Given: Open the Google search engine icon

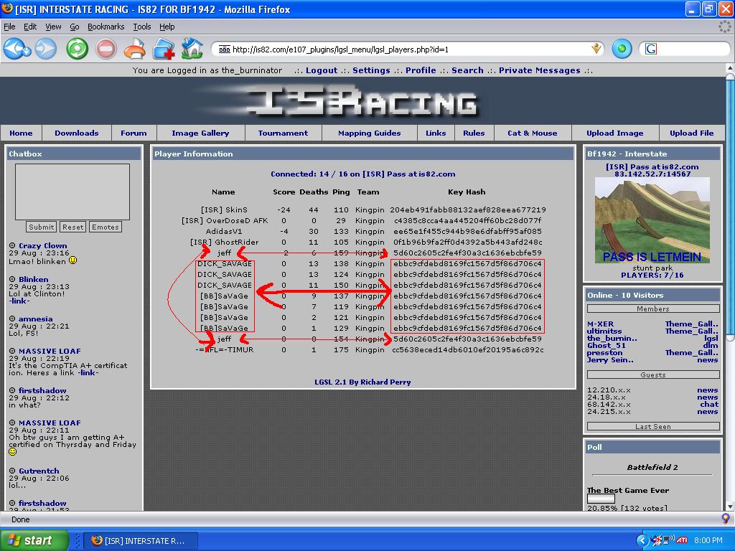Looking at the screenshot, I should click(650, 49).
